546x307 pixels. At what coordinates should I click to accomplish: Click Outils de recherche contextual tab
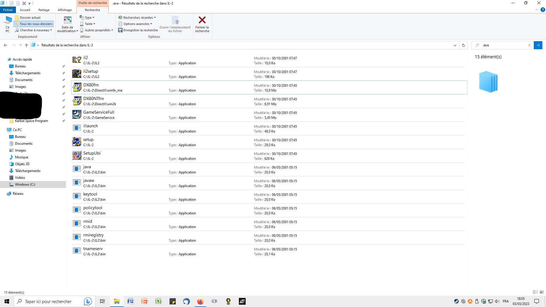click(x=93, y=3)
